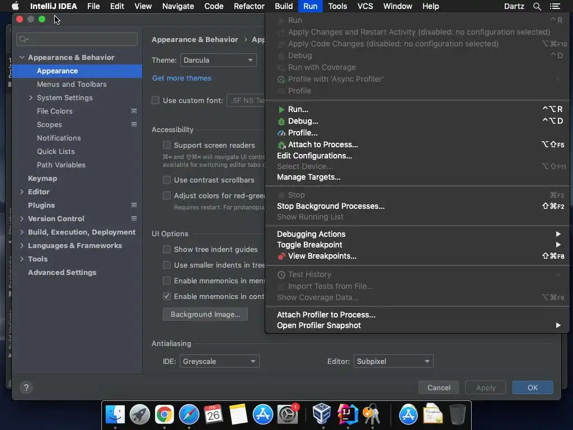Viewport: 573px width, 430px height.
Task: Open Keychain Access from the dock
Action: coord(372,415)
